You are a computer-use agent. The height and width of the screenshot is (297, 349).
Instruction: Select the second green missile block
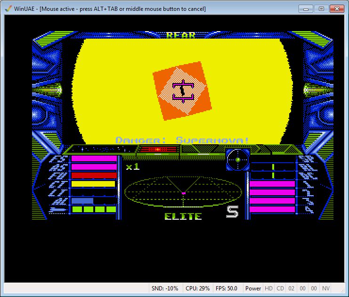pos(89,209)
